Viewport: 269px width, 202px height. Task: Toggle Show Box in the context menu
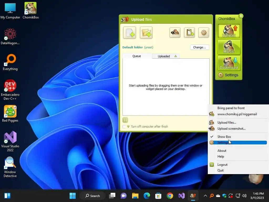[238, 137]
